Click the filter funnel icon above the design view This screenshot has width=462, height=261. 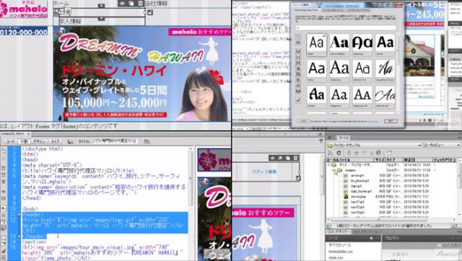[321, 141]
